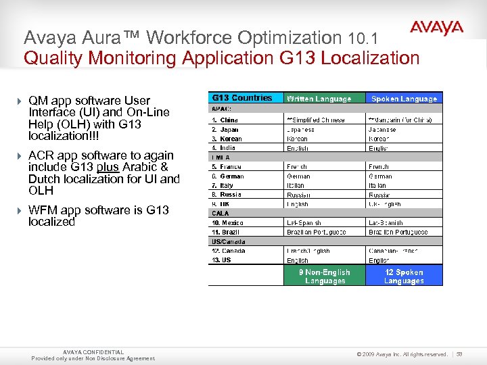487x365 pixels.
Task: Click the 'US/Canada' section row
Action: point(325,241)
